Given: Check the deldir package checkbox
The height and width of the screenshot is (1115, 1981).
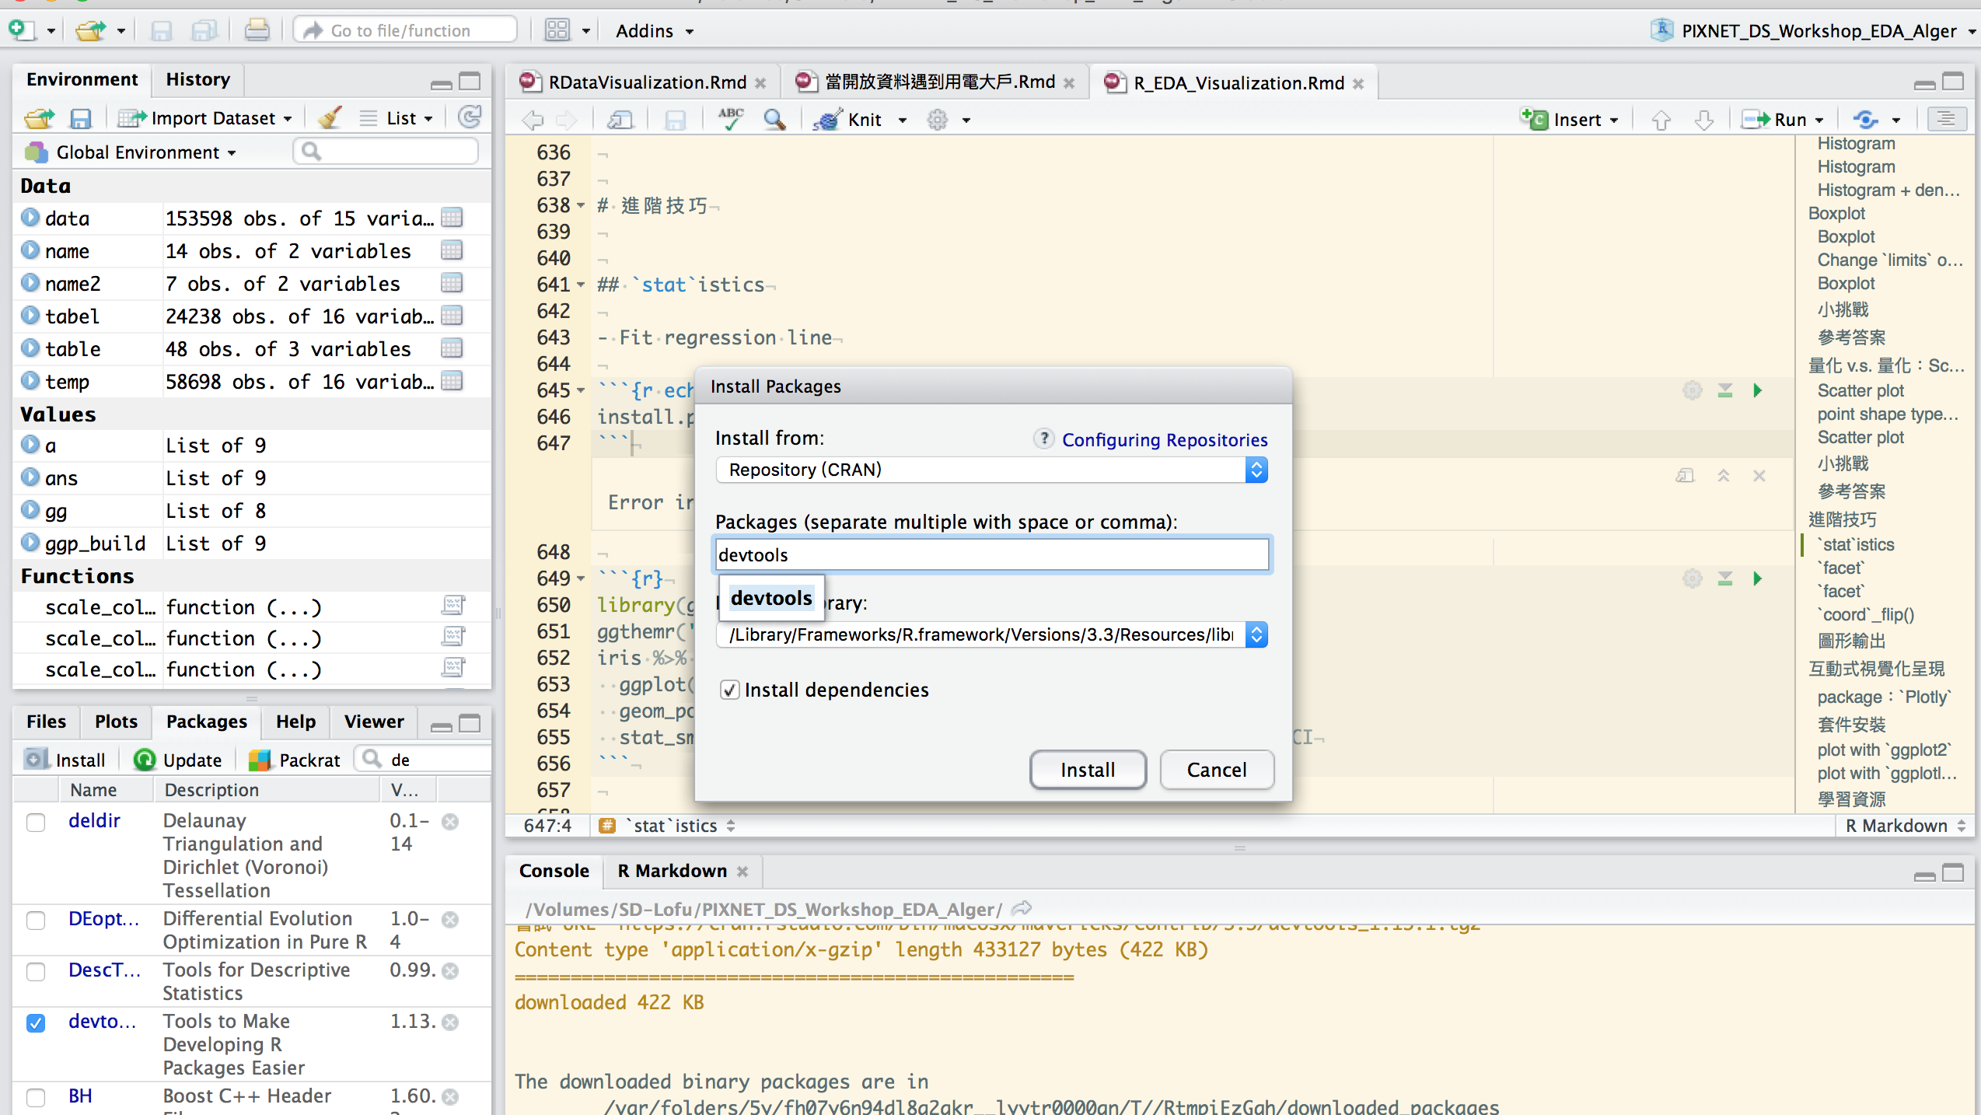Looking at the screenshot, I should 36,822.
